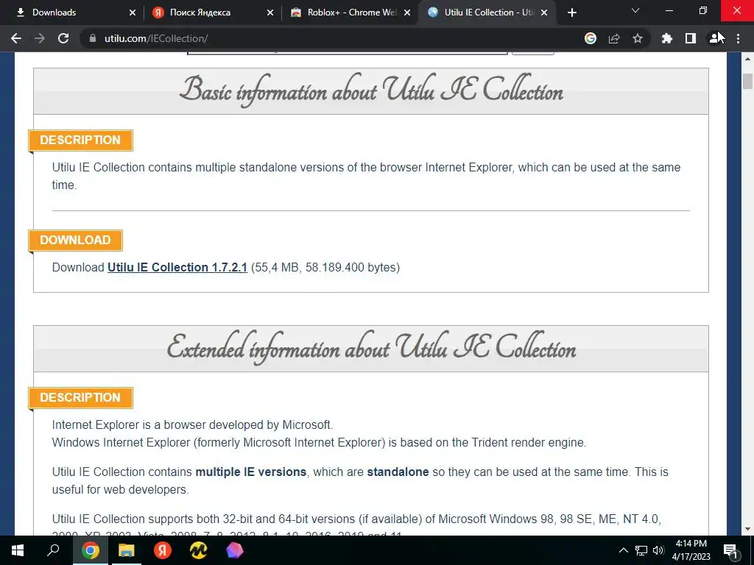The height and width of the screenshot is (565, 754).
Task: Open network status tray icon
Action: [x=641, y=550]
